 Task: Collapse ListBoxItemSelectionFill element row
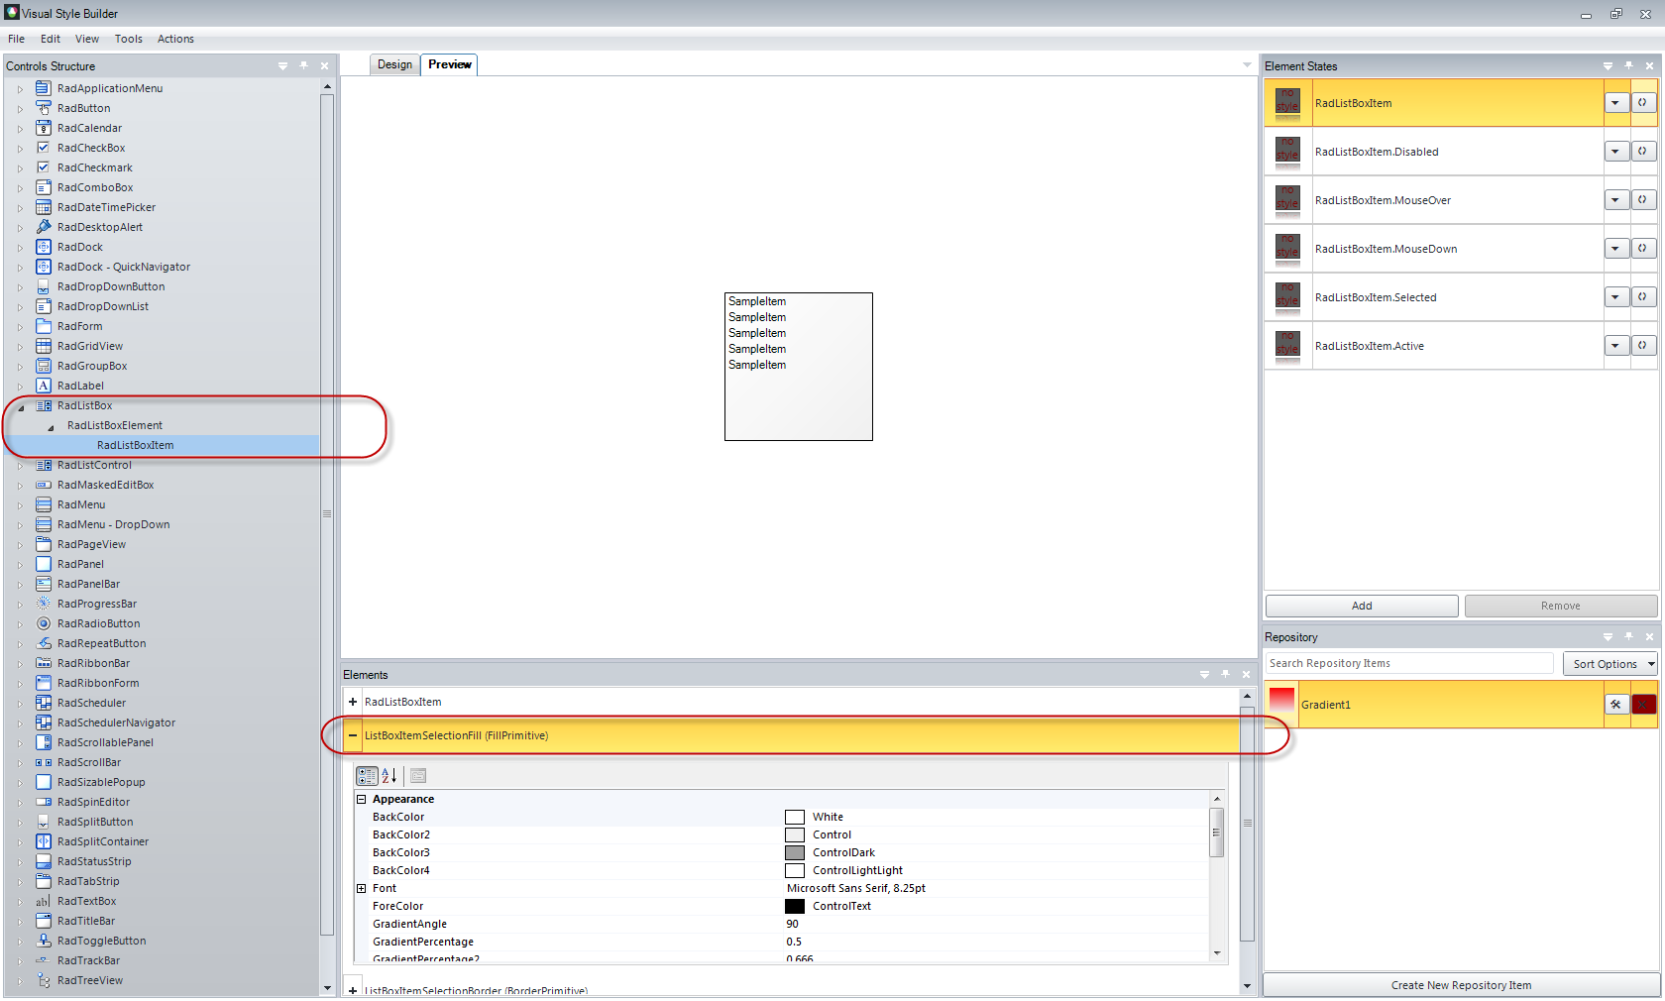click(x=353, y=735)
